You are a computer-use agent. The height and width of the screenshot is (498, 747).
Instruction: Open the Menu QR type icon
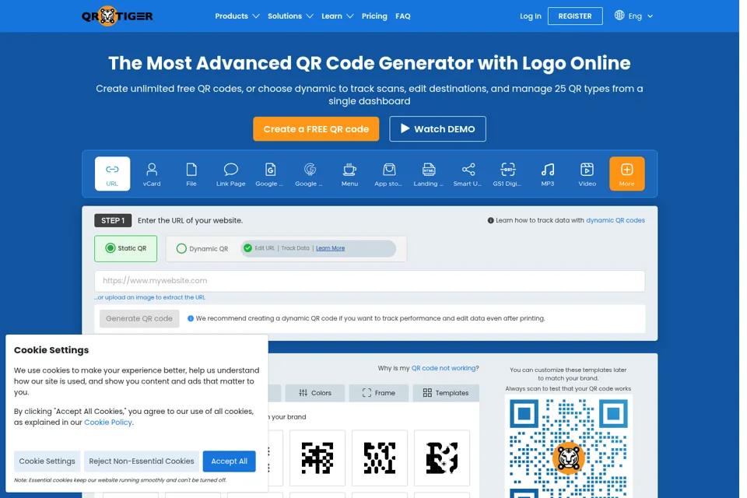click(x=349, y=174)
